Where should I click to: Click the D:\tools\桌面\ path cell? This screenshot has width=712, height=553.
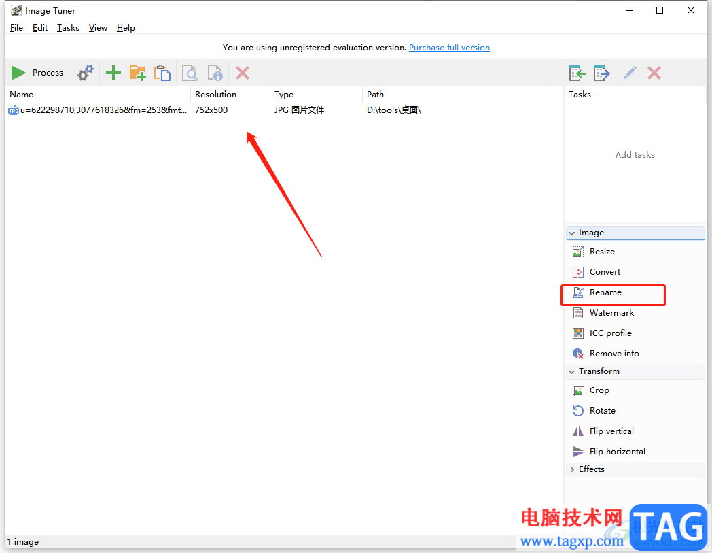click(x=394, y=110)
